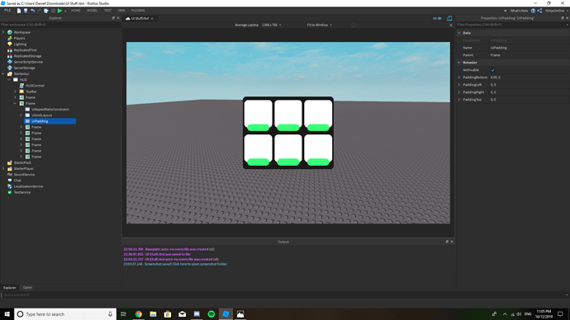This screenshot has width=570, height=320.
Task: Click the new file icon
Action: click(x=18, y=11)
